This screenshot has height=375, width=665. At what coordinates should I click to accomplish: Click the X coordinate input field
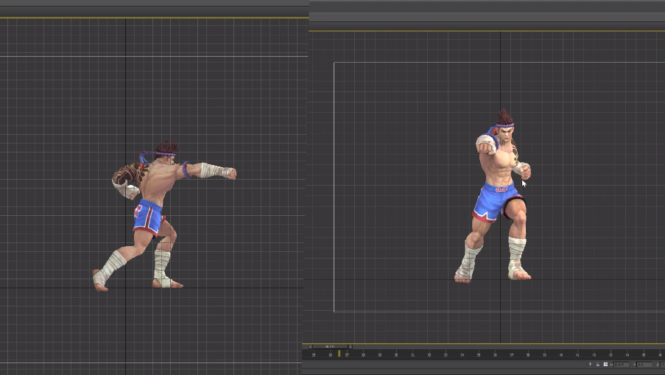pyautogui.click(x=621, y=365)
